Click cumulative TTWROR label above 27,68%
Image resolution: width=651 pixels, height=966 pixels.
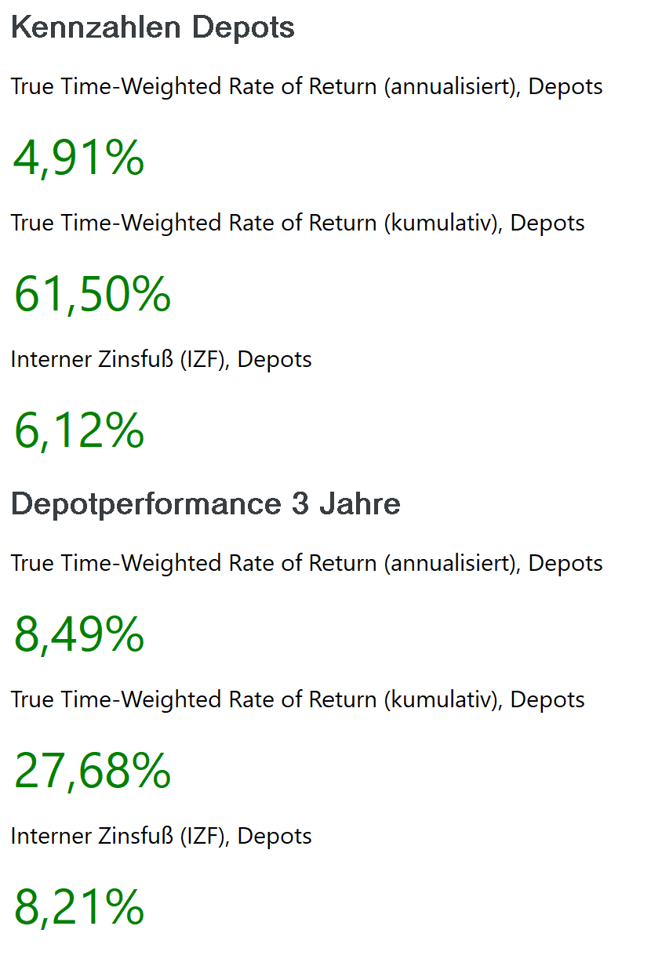point(297,700)
